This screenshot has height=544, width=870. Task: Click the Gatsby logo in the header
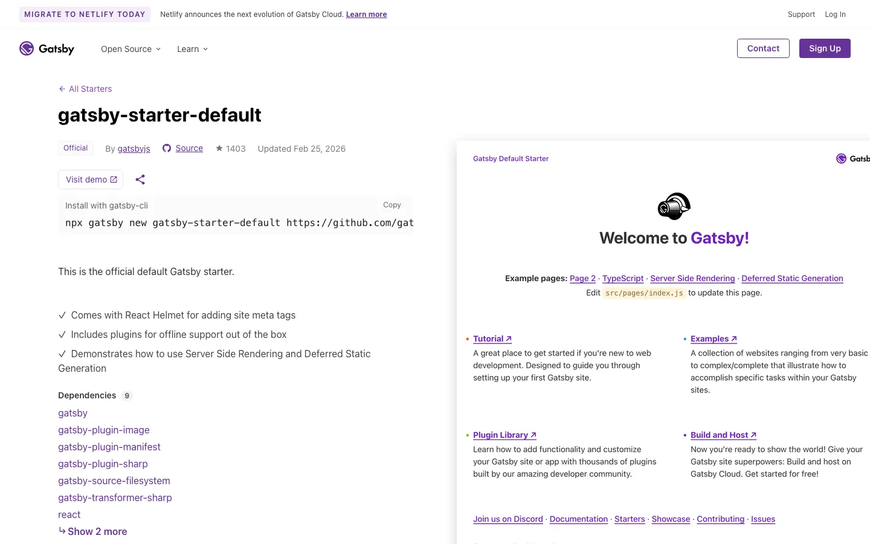[x=47, y=48]
